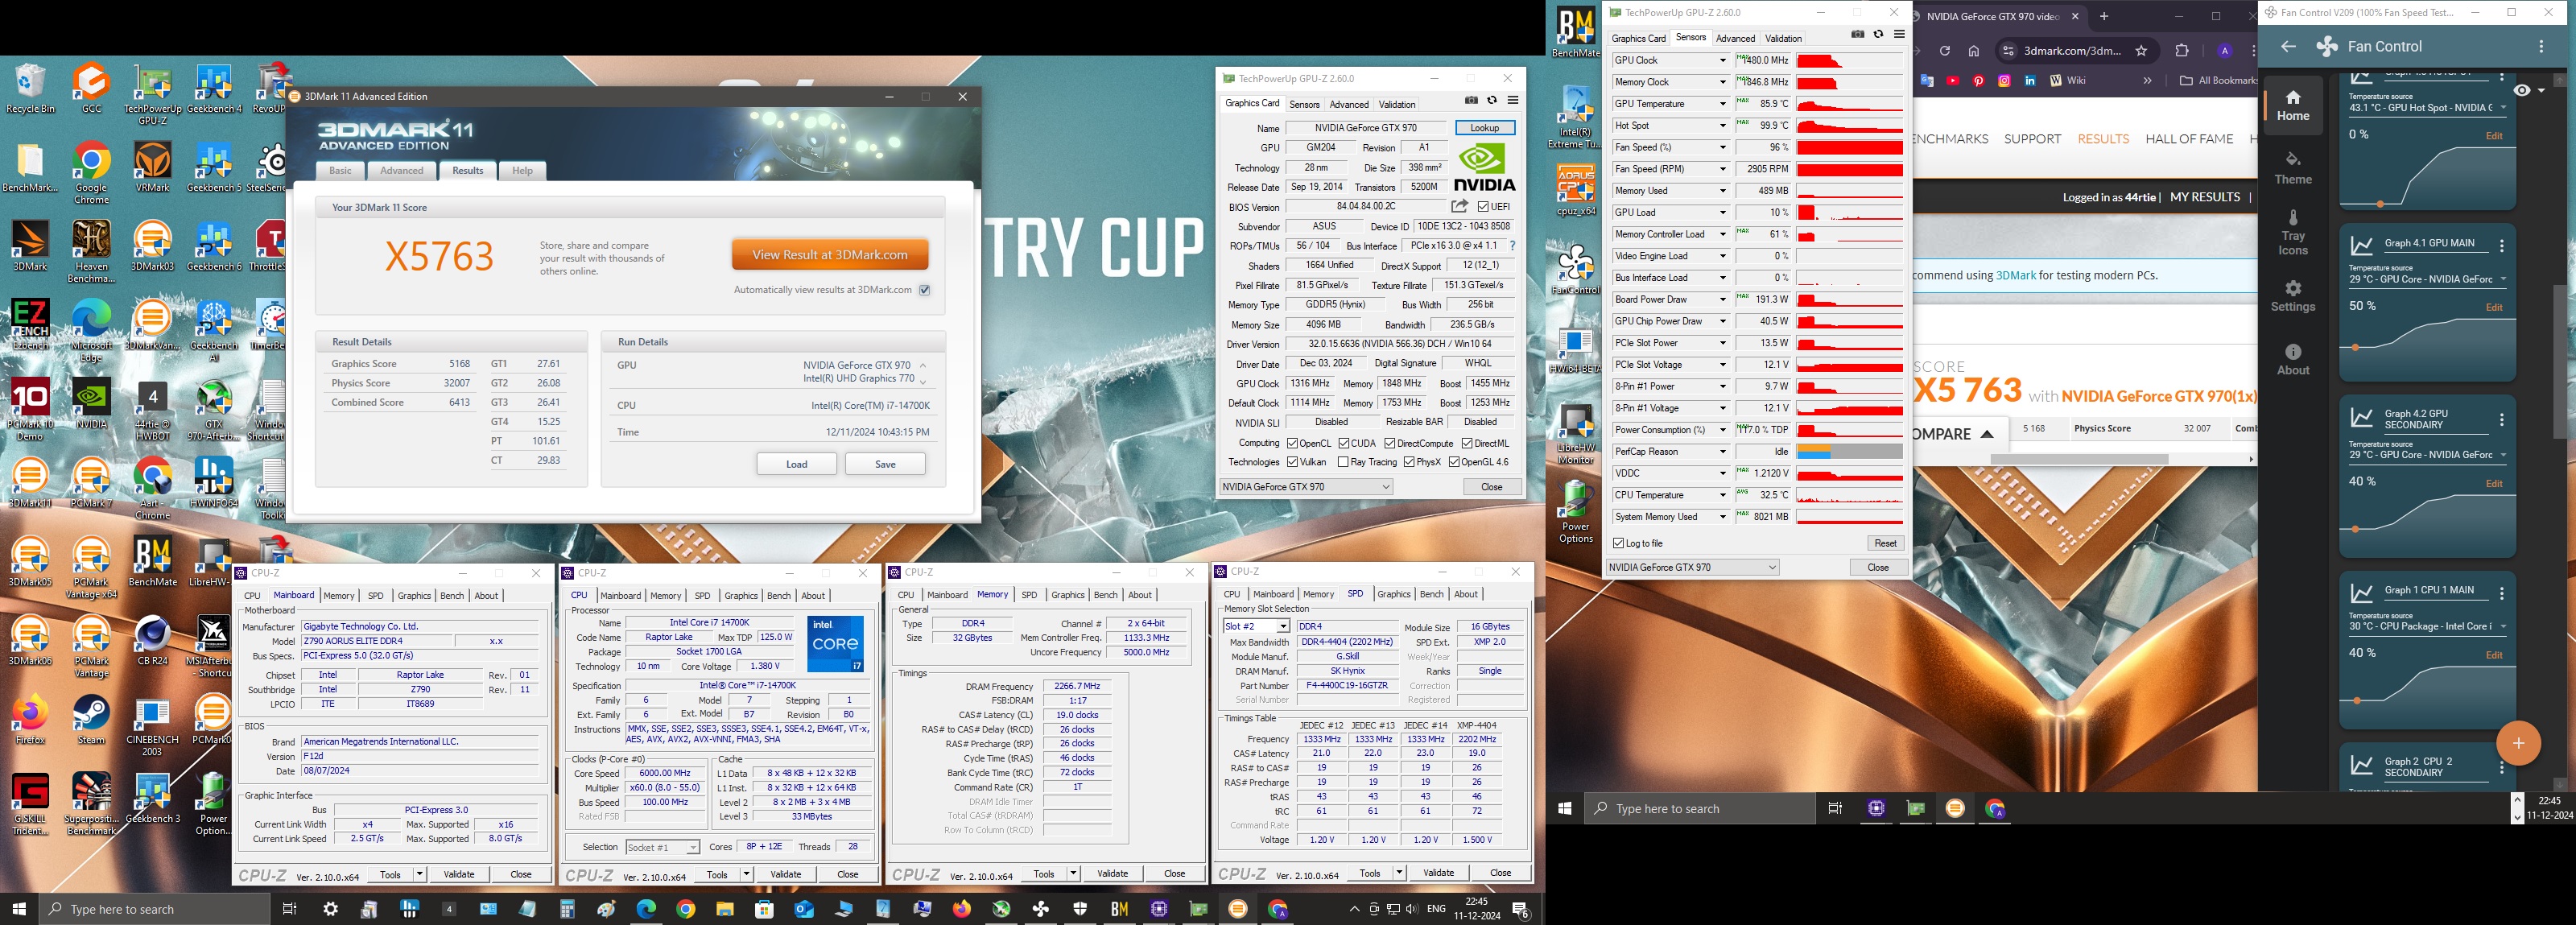2576x925 pixels.
Task: Open the Instagram bookmark in Chrome bookmarks bar
Action: click(2004, 81)
